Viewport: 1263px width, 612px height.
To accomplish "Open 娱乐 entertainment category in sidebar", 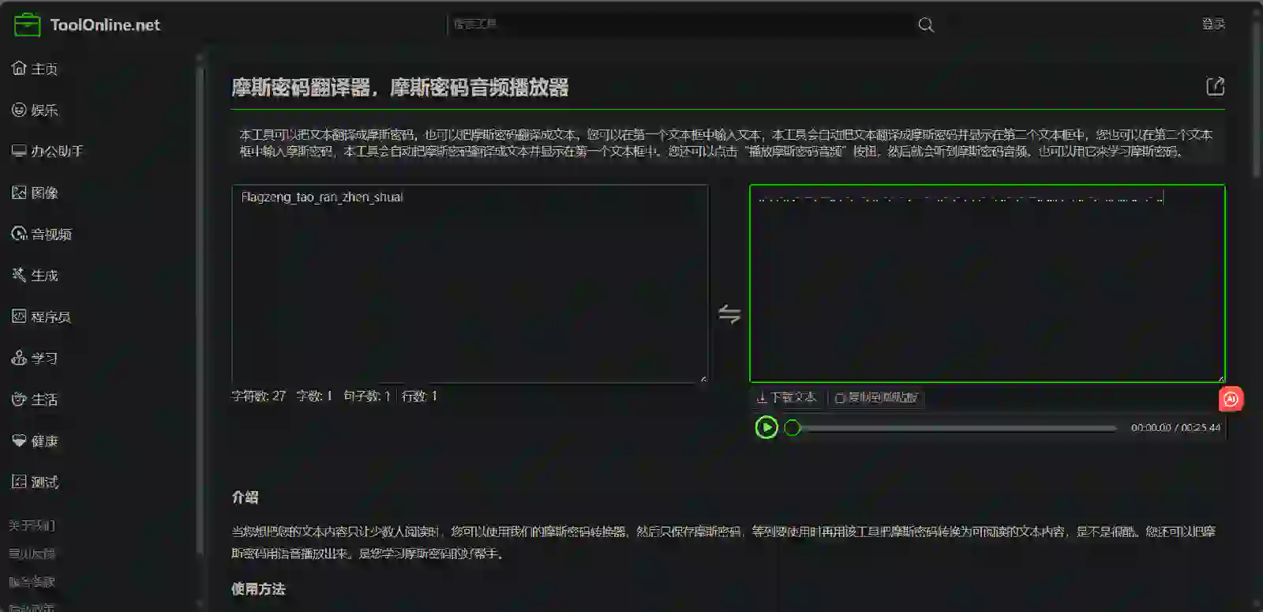I will pos(35,111).
